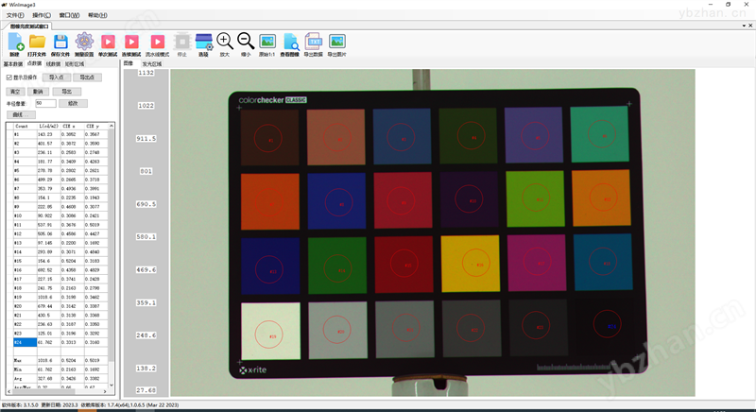Select the 图像 tab above picture

tap(129, 63)
